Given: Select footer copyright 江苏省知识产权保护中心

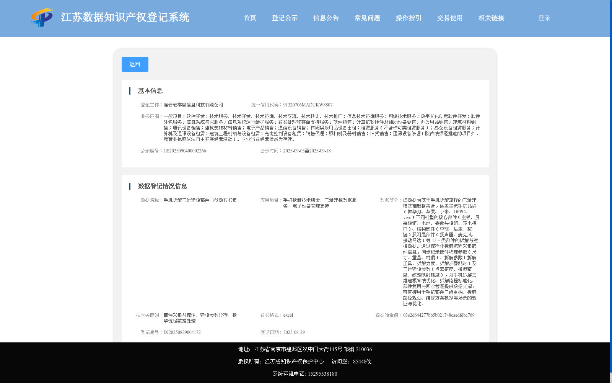Looking at the screenshot, I should [x=294, y=362].
